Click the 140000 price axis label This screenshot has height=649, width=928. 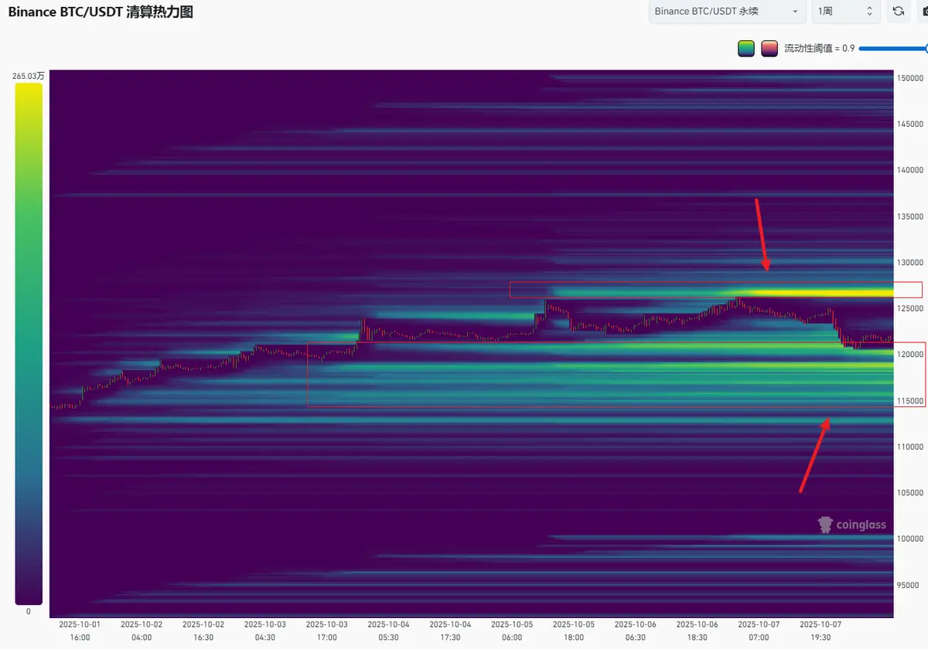[910, 170]
